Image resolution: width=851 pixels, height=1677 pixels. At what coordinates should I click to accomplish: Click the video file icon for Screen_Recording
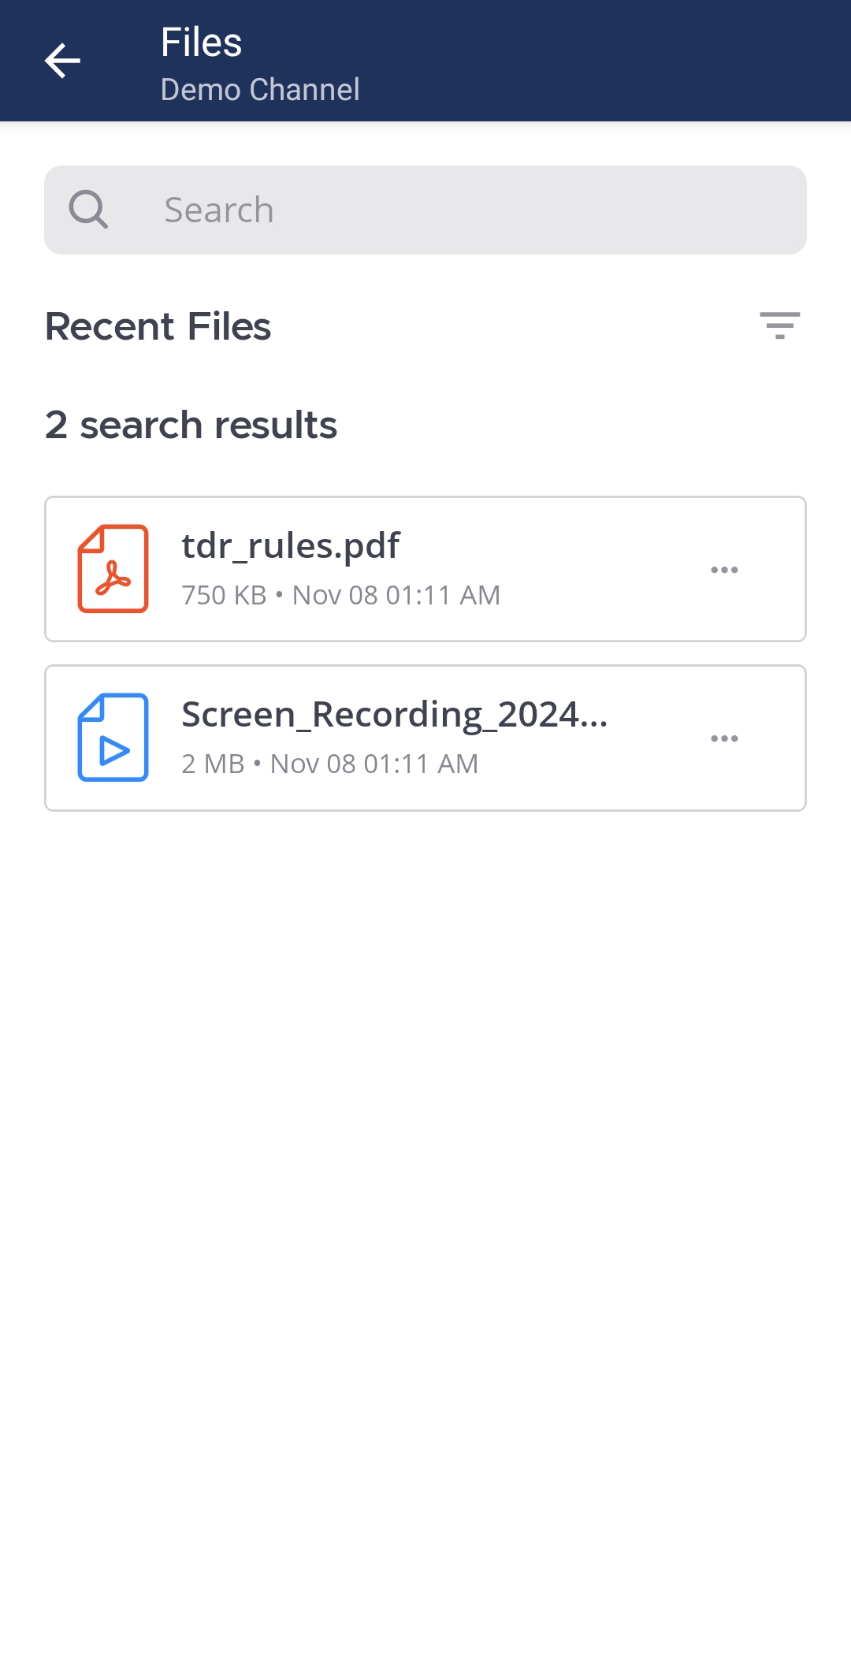coord(113,736)
